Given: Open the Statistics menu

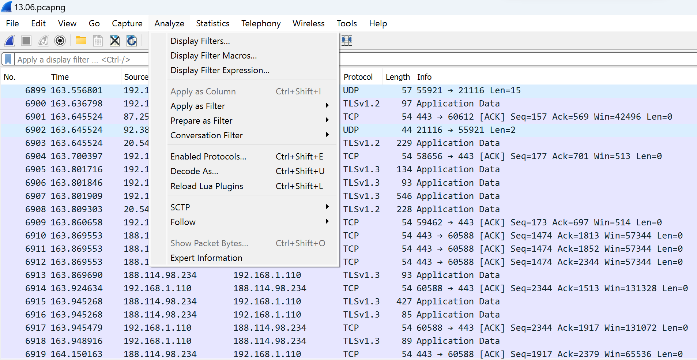Looking at the screenshot, I should (x=213, y=23).
